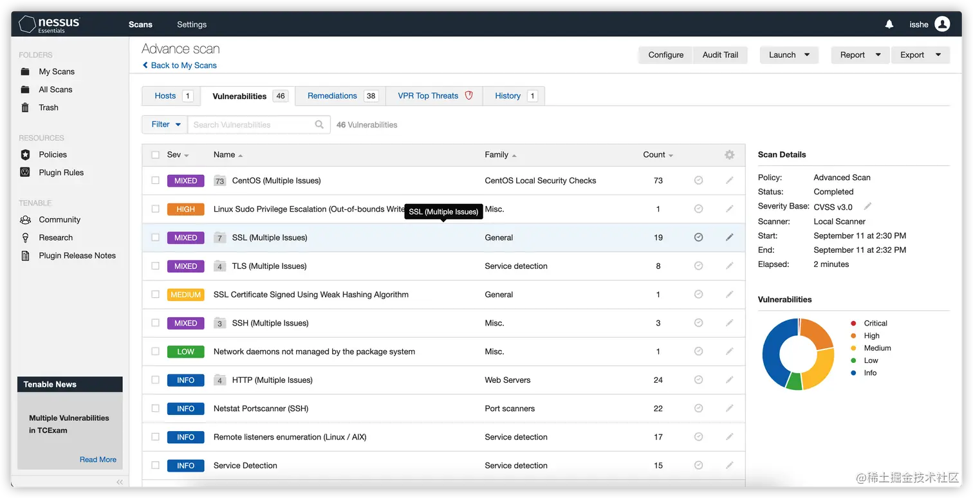The height and width of the screenshot is (498, 973).
Task: Click the edit pencil in Linux Sudo row
Action: 729,208
